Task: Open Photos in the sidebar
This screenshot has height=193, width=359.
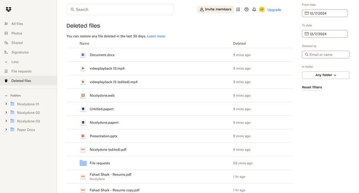Action: pos(17,33)
